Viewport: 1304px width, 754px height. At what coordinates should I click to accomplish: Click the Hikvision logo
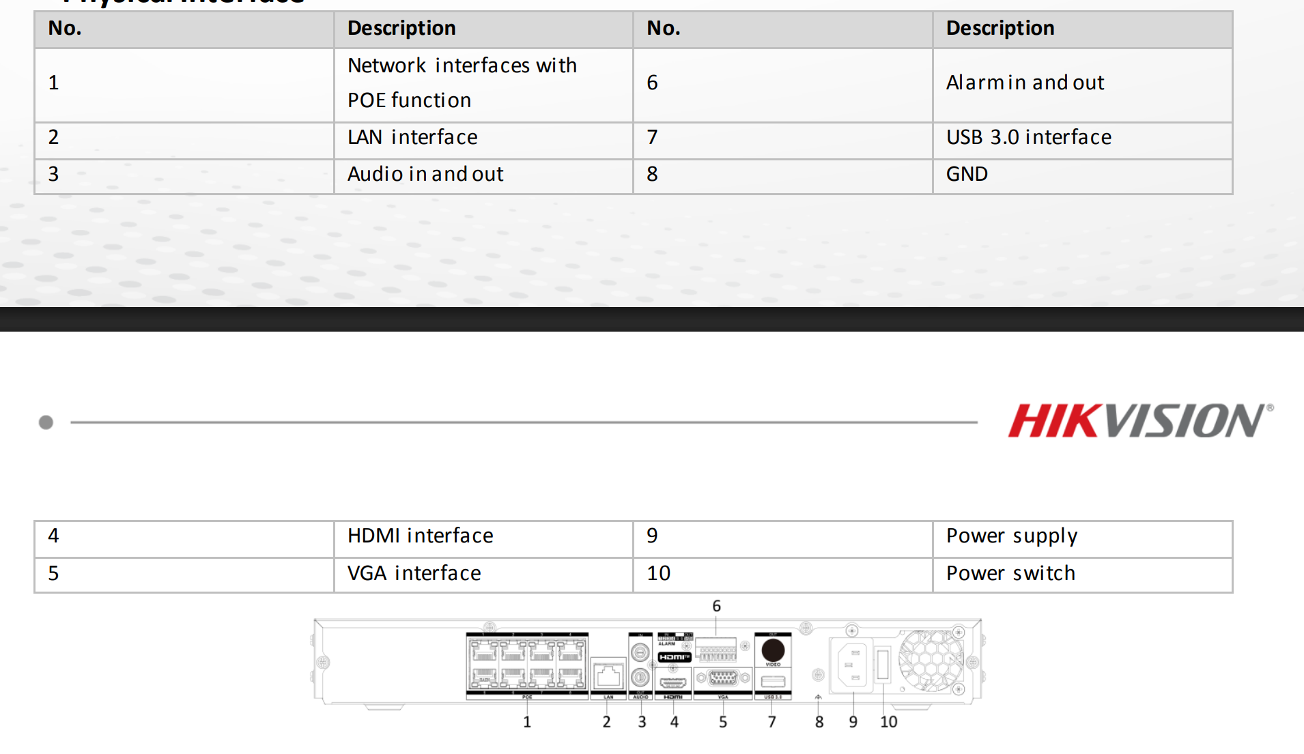click(x=1140, y=420)
